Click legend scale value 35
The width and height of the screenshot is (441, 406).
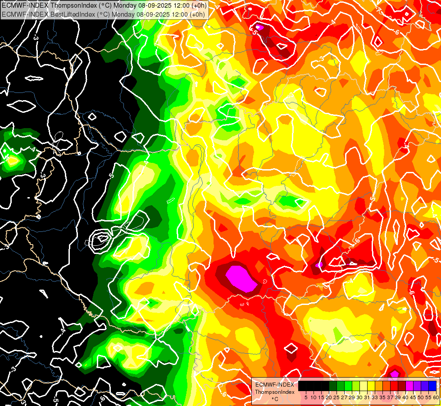pos(382,397)
